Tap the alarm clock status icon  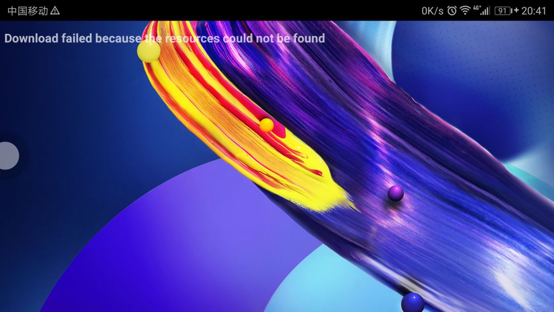[452, 11]
